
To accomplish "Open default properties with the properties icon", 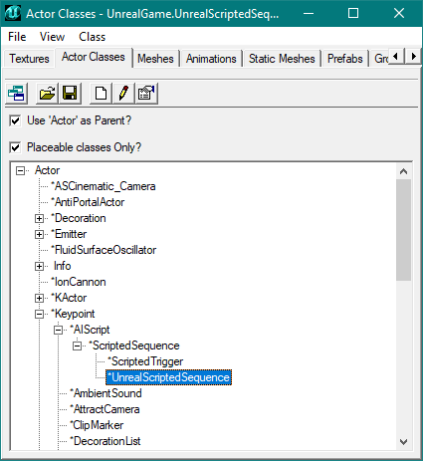I will pos(146,93).
